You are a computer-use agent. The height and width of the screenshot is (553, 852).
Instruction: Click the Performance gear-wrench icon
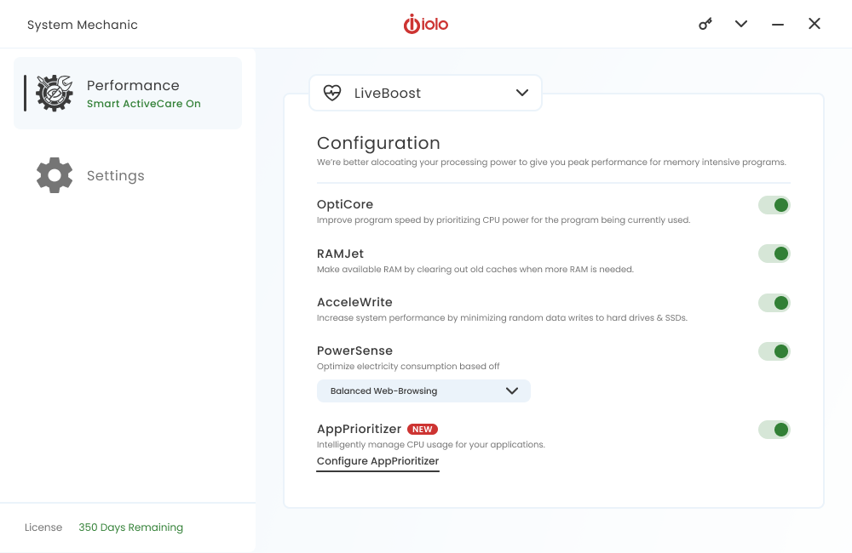pyautogui.click(x=55, y=94)
